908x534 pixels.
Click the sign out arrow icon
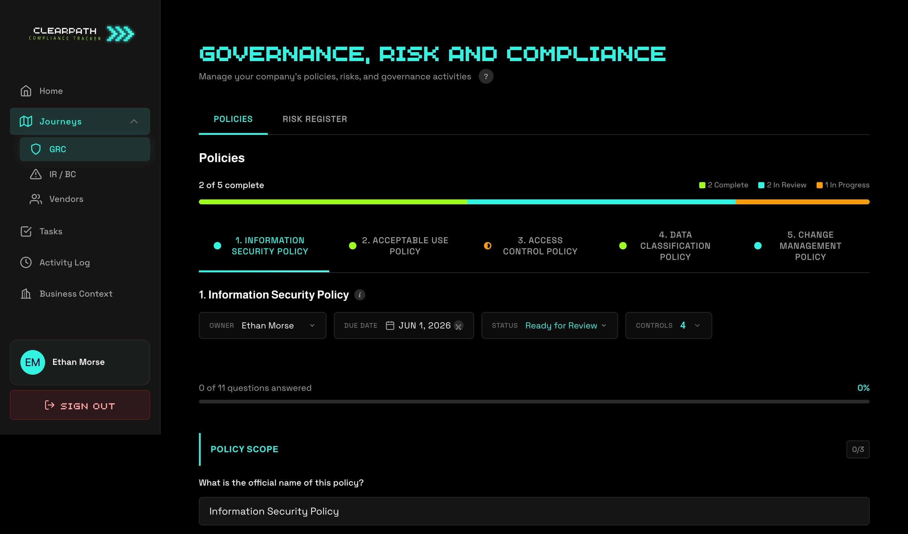coord(49,405)
